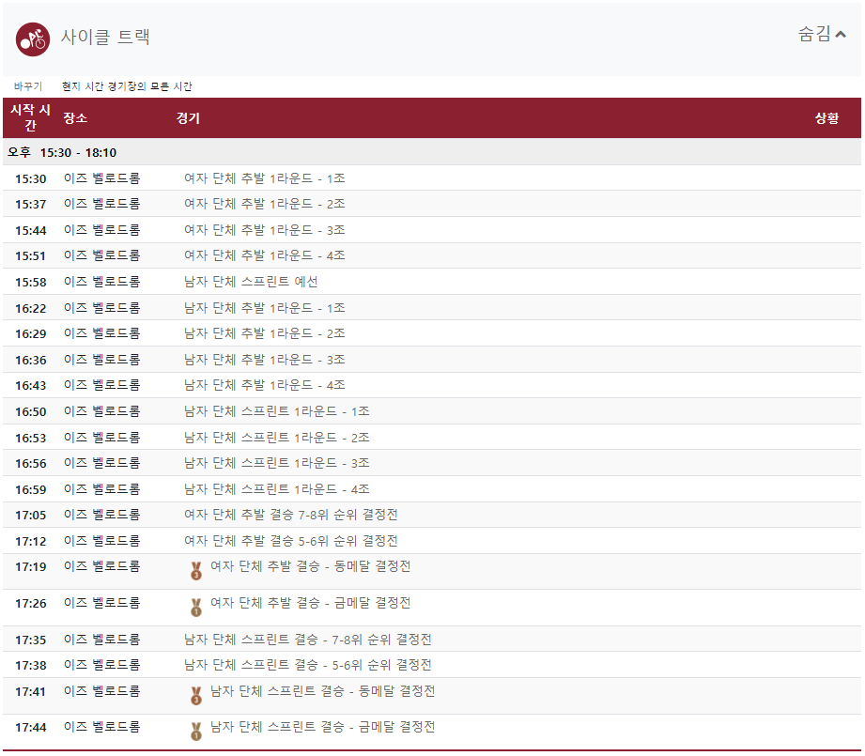Select 여자 단체 추발 결승 - 동메달 결정전

311,566
